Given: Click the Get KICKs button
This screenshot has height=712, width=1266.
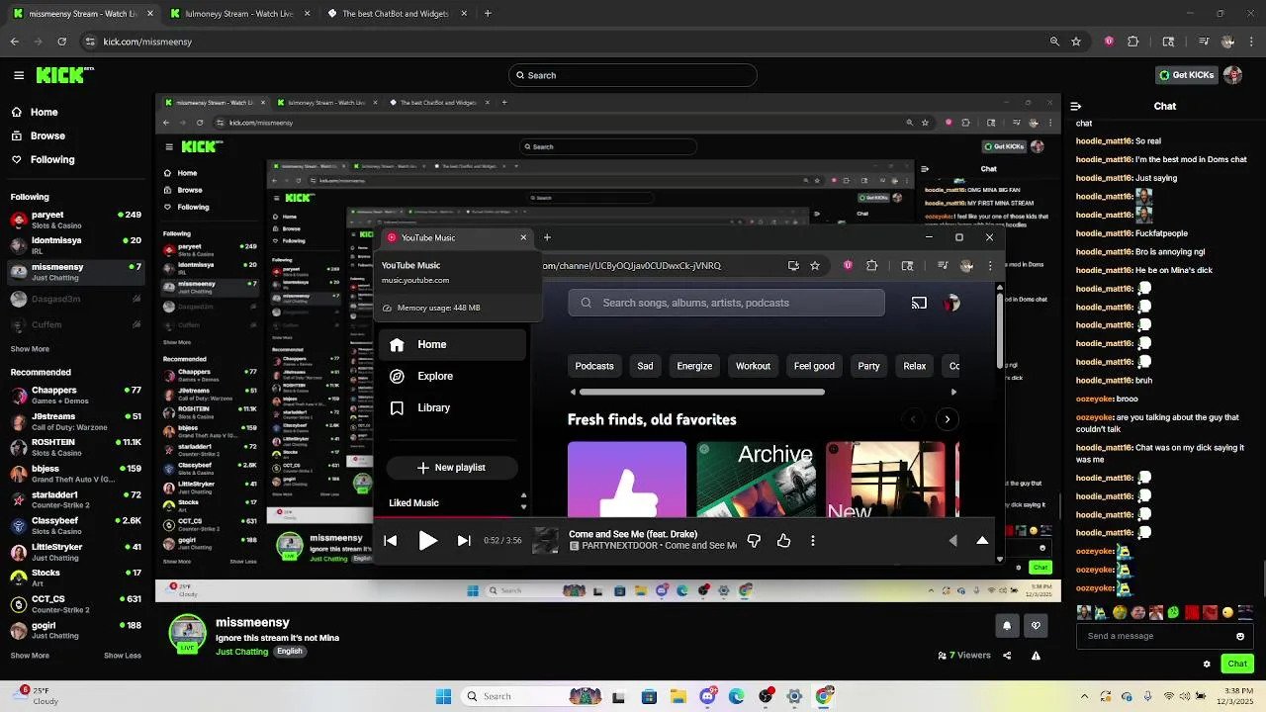Looking at the screenshot, I should point(1186,75).
